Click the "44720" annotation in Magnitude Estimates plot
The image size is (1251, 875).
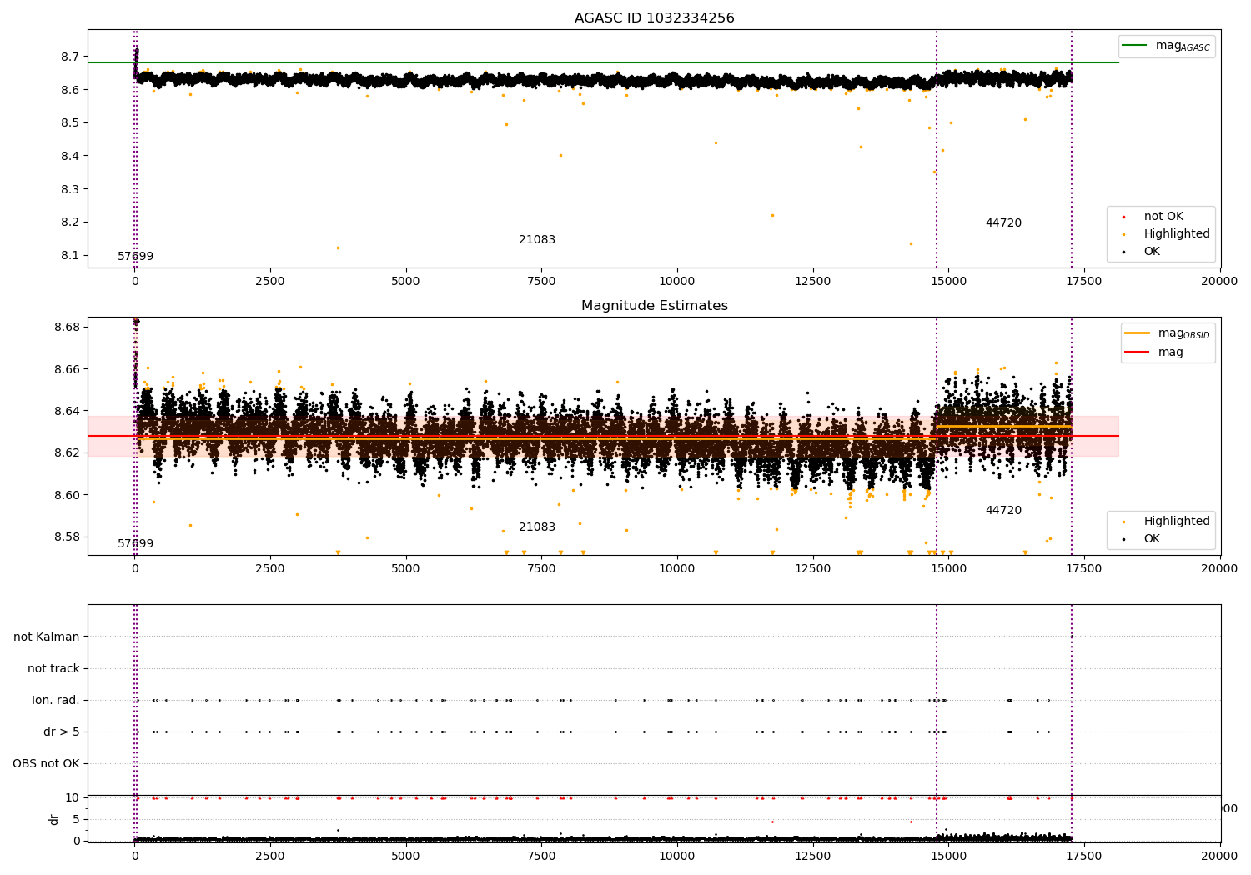click(1003, 511)
